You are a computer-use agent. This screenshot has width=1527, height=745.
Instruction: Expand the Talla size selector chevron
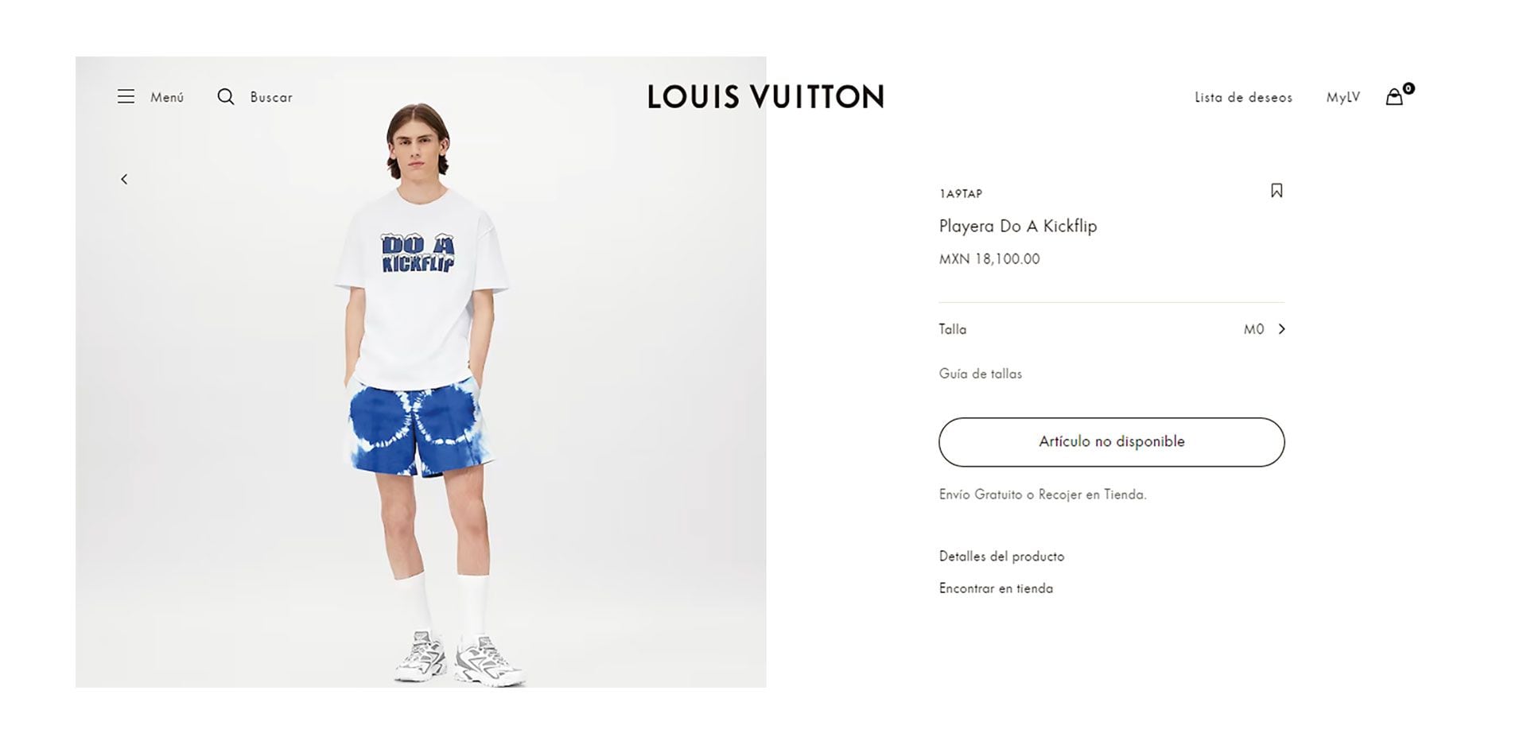coord(1281,329)
